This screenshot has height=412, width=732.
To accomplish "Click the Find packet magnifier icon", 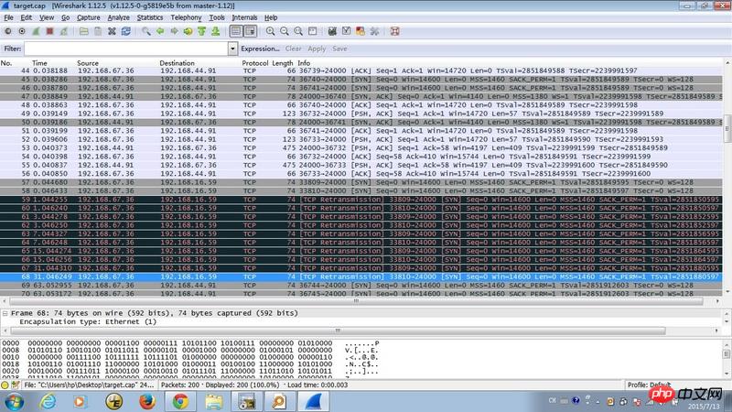I will (146, 31).
